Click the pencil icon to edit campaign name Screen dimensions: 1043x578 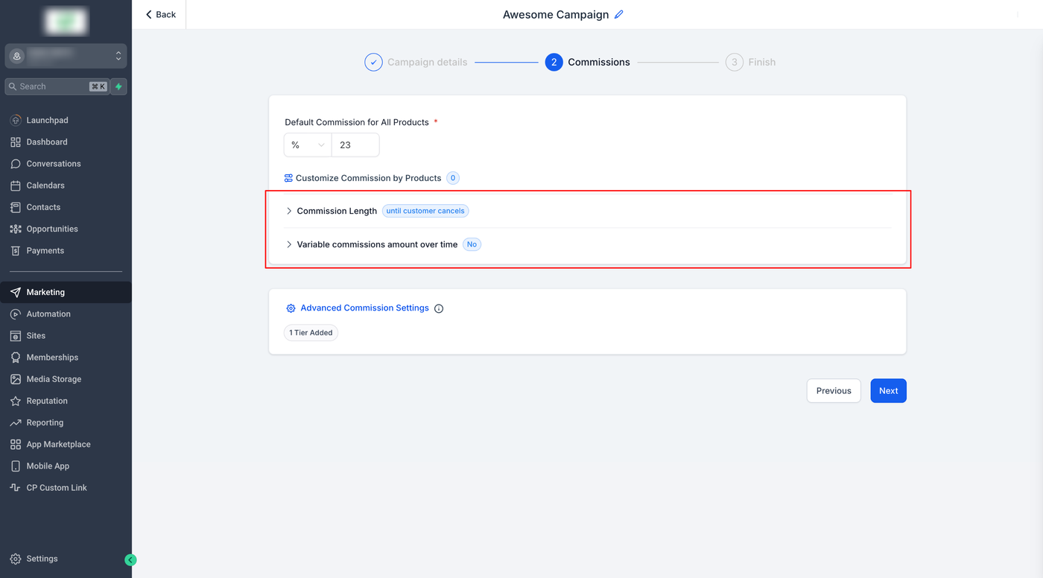point(619,15)
